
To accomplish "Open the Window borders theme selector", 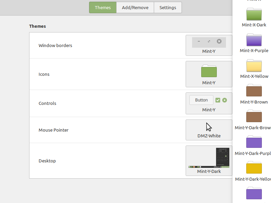I will click(x=209, y=45).
